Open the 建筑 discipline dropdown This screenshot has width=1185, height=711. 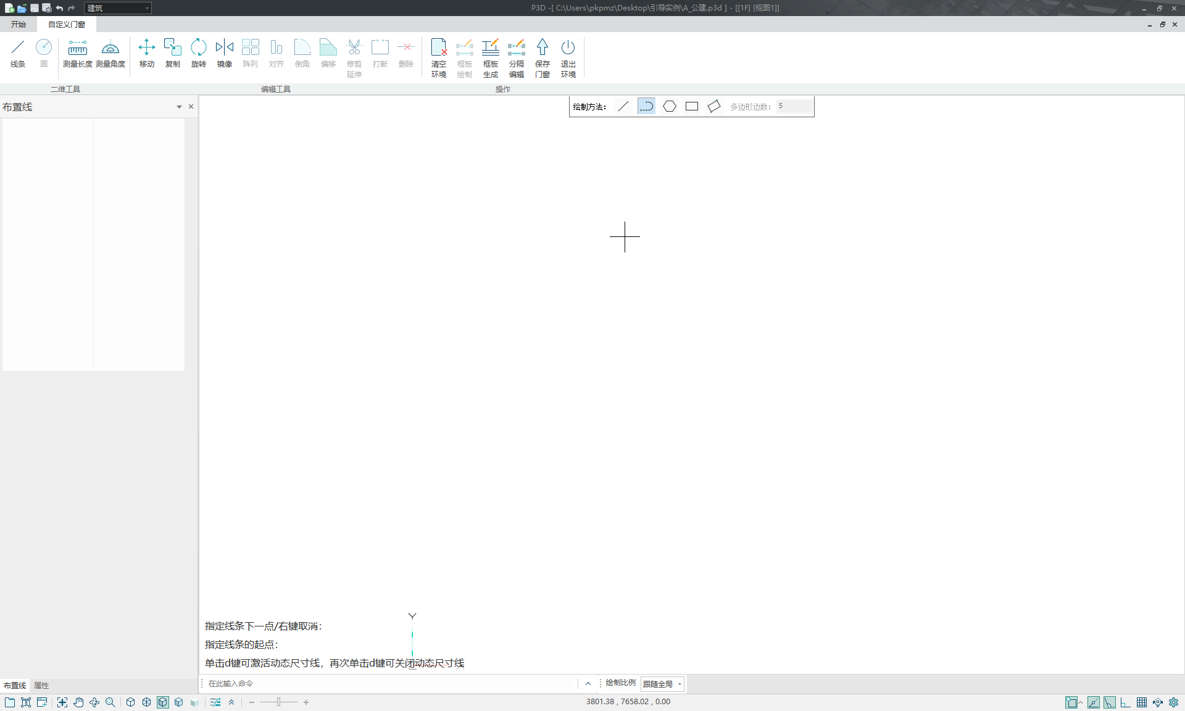tap(117, 8)
